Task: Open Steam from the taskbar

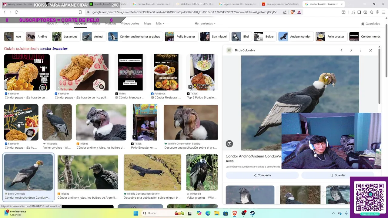Action: click(x=252, y=213)
